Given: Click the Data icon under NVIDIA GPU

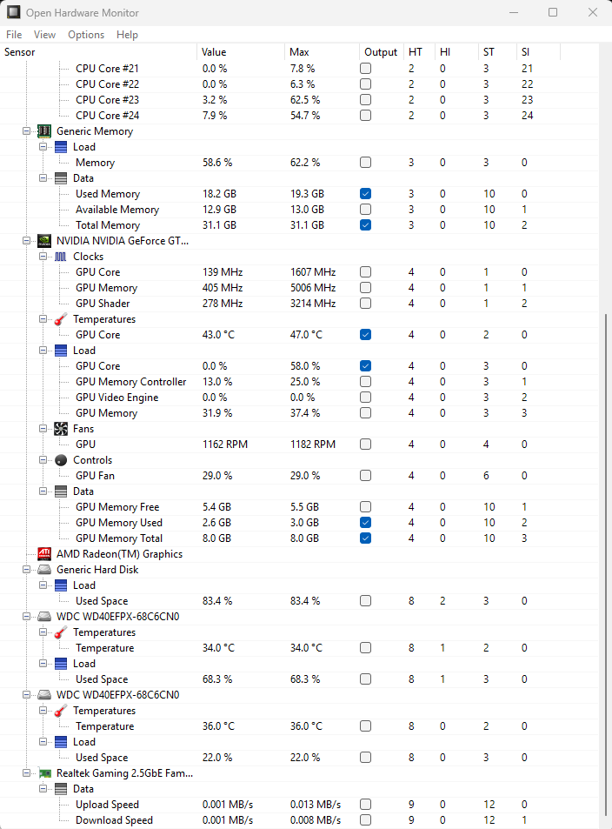Looking at the screenshot, I should (x=61, y=491).
